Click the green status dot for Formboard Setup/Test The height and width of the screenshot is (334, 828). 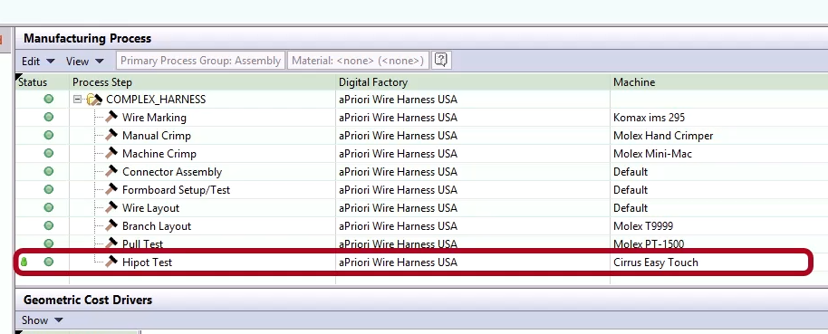(x=49, y=189)
